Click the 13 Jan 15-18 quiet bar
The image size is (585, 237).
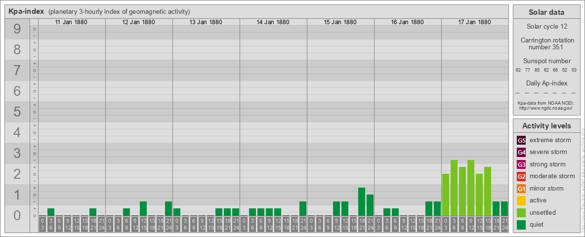219,212
